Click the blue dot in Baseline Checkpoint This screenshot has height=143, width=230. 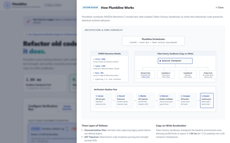160,61
